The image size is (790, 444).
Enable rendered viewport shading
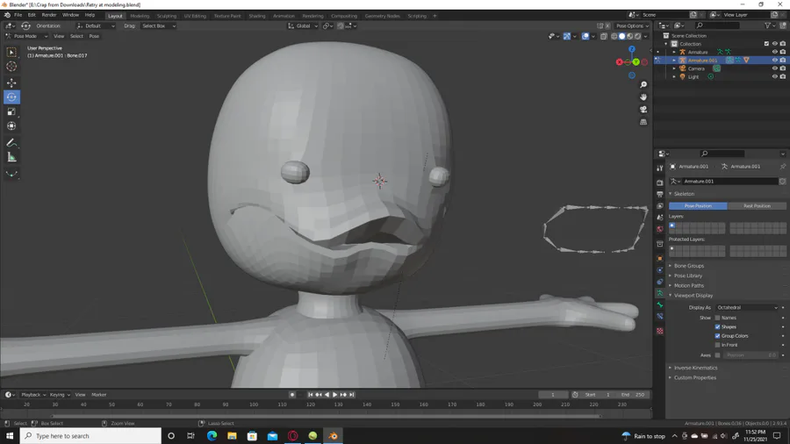(638, 36)
